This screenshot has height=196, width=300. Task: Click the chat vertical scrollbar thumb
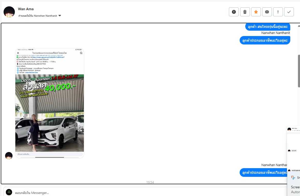click(x=299, y=71)
